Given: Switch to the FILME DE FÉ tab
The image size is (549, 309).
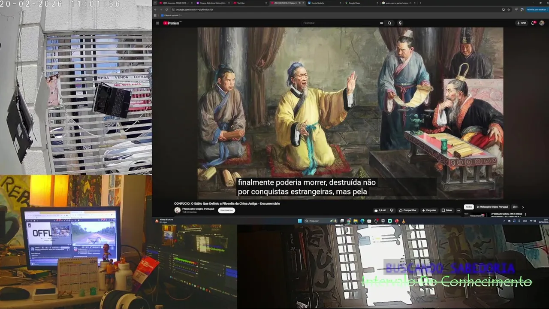Looking at the screenshot, I should coord(176,3).
